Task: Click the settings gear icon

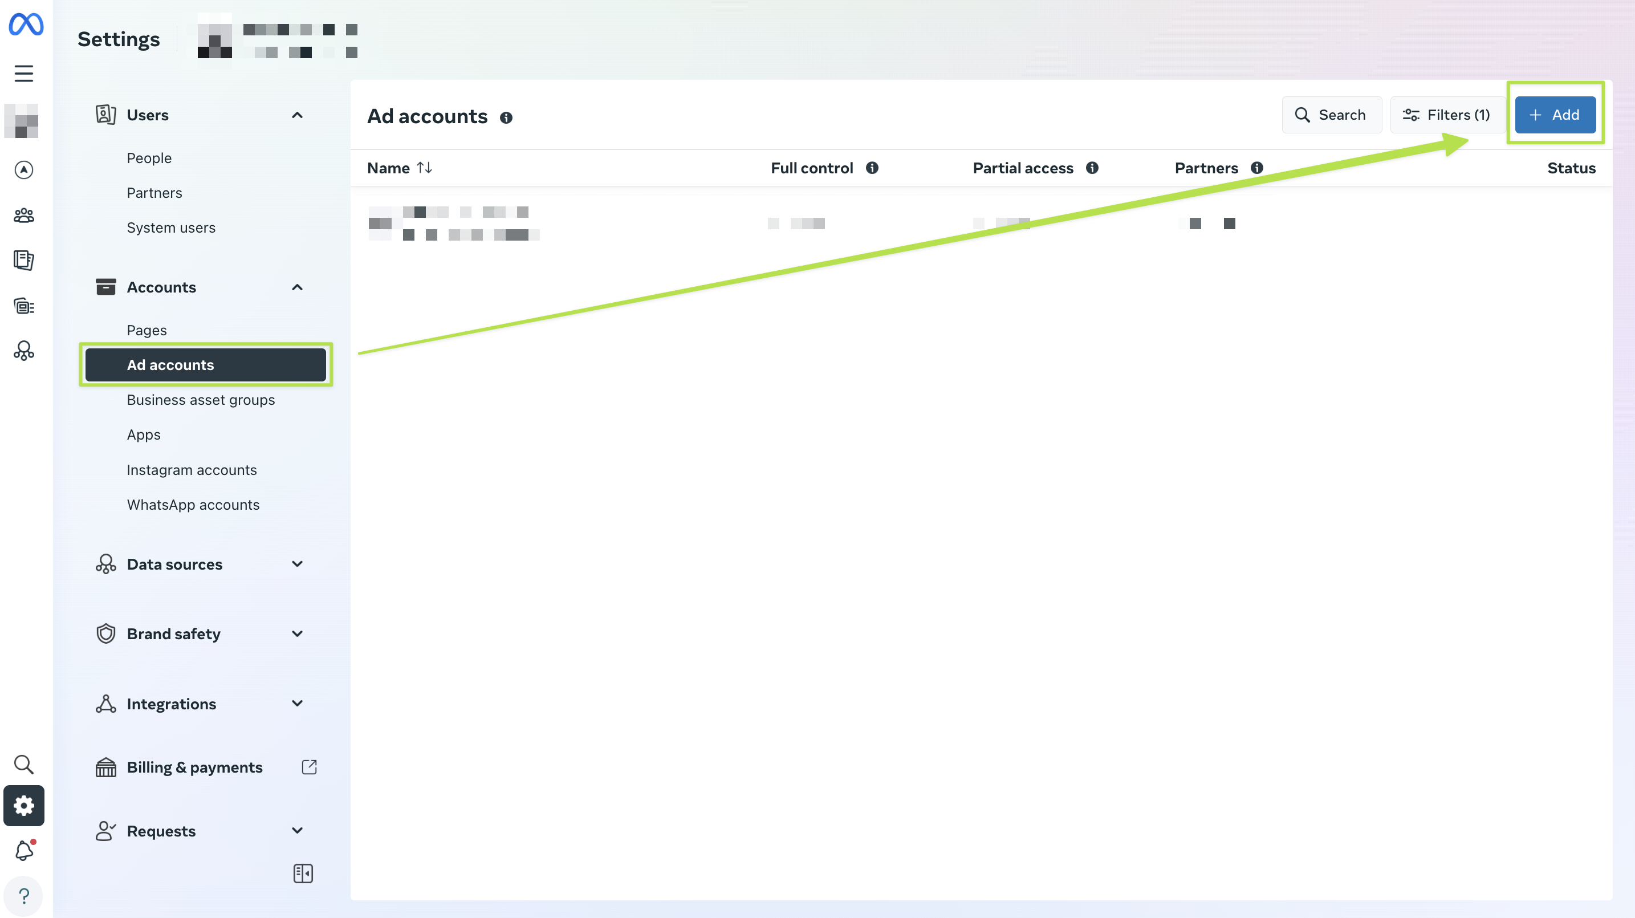Action: pyautogui.click(x=24, y=806)
